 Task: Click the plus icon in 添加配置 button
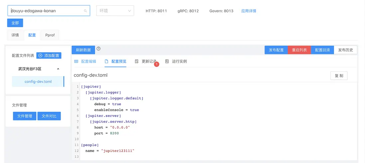pyautogui.click(x=40, y=56)
